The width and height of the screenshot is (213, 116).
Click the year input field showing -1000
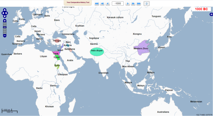(x=118, y=3)
